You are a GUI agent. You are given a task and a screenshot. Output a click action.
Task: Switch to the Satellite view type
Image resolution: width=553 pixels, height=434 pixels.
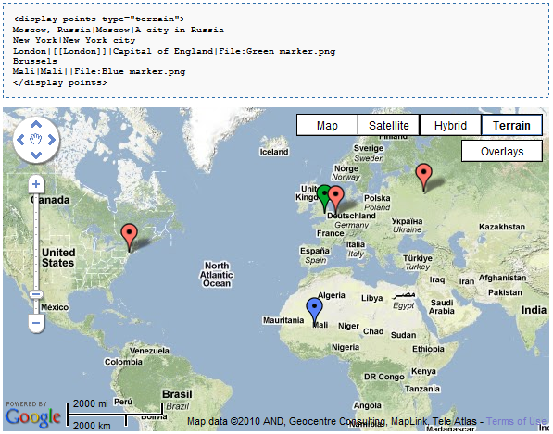[389, 125]
